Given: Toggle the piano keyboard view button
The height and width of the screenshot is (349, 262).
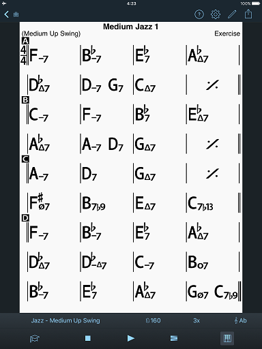Looking at the screenshot, I should (x=227, y=338).
